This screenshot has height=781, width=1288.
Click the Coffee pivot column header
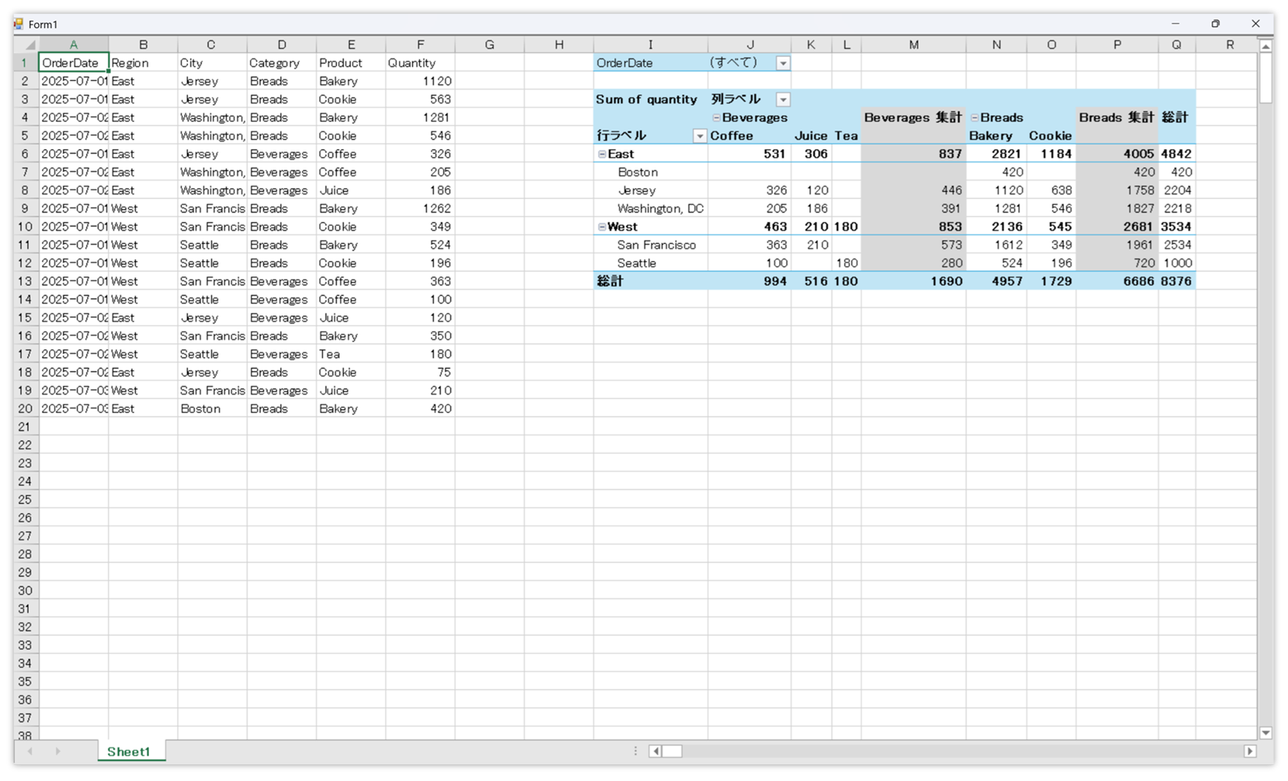point(749,136)
